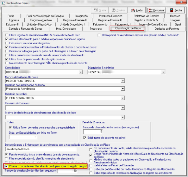Open the Relatório de Pulseiras dropdown
Viewport: 188px width, 177px height.
click(123, 108)
